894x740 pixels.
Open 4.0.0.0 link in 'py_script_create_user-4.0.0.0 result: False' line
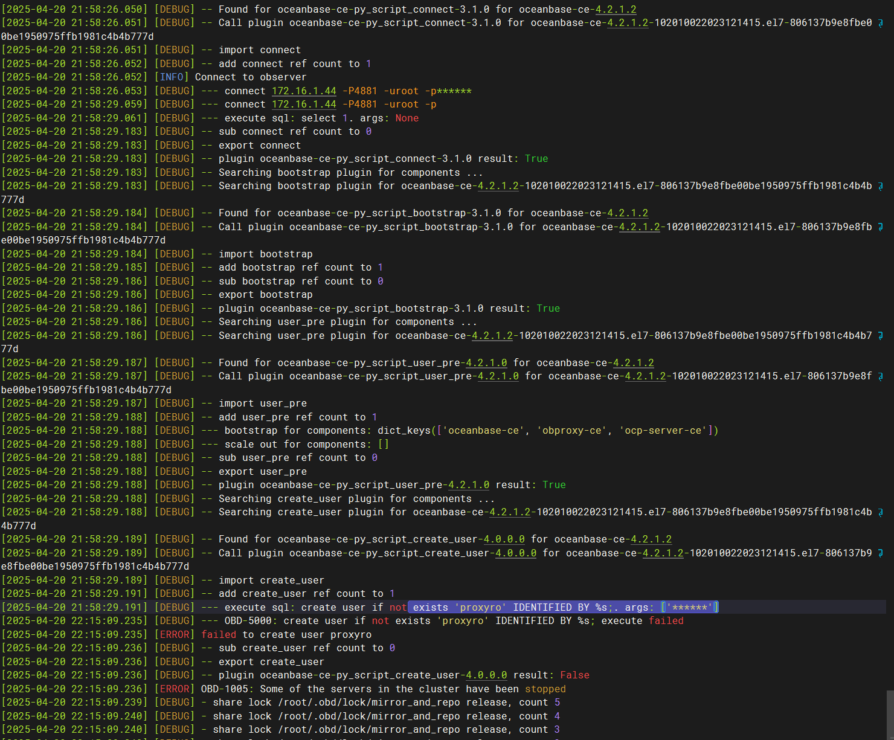486,675
